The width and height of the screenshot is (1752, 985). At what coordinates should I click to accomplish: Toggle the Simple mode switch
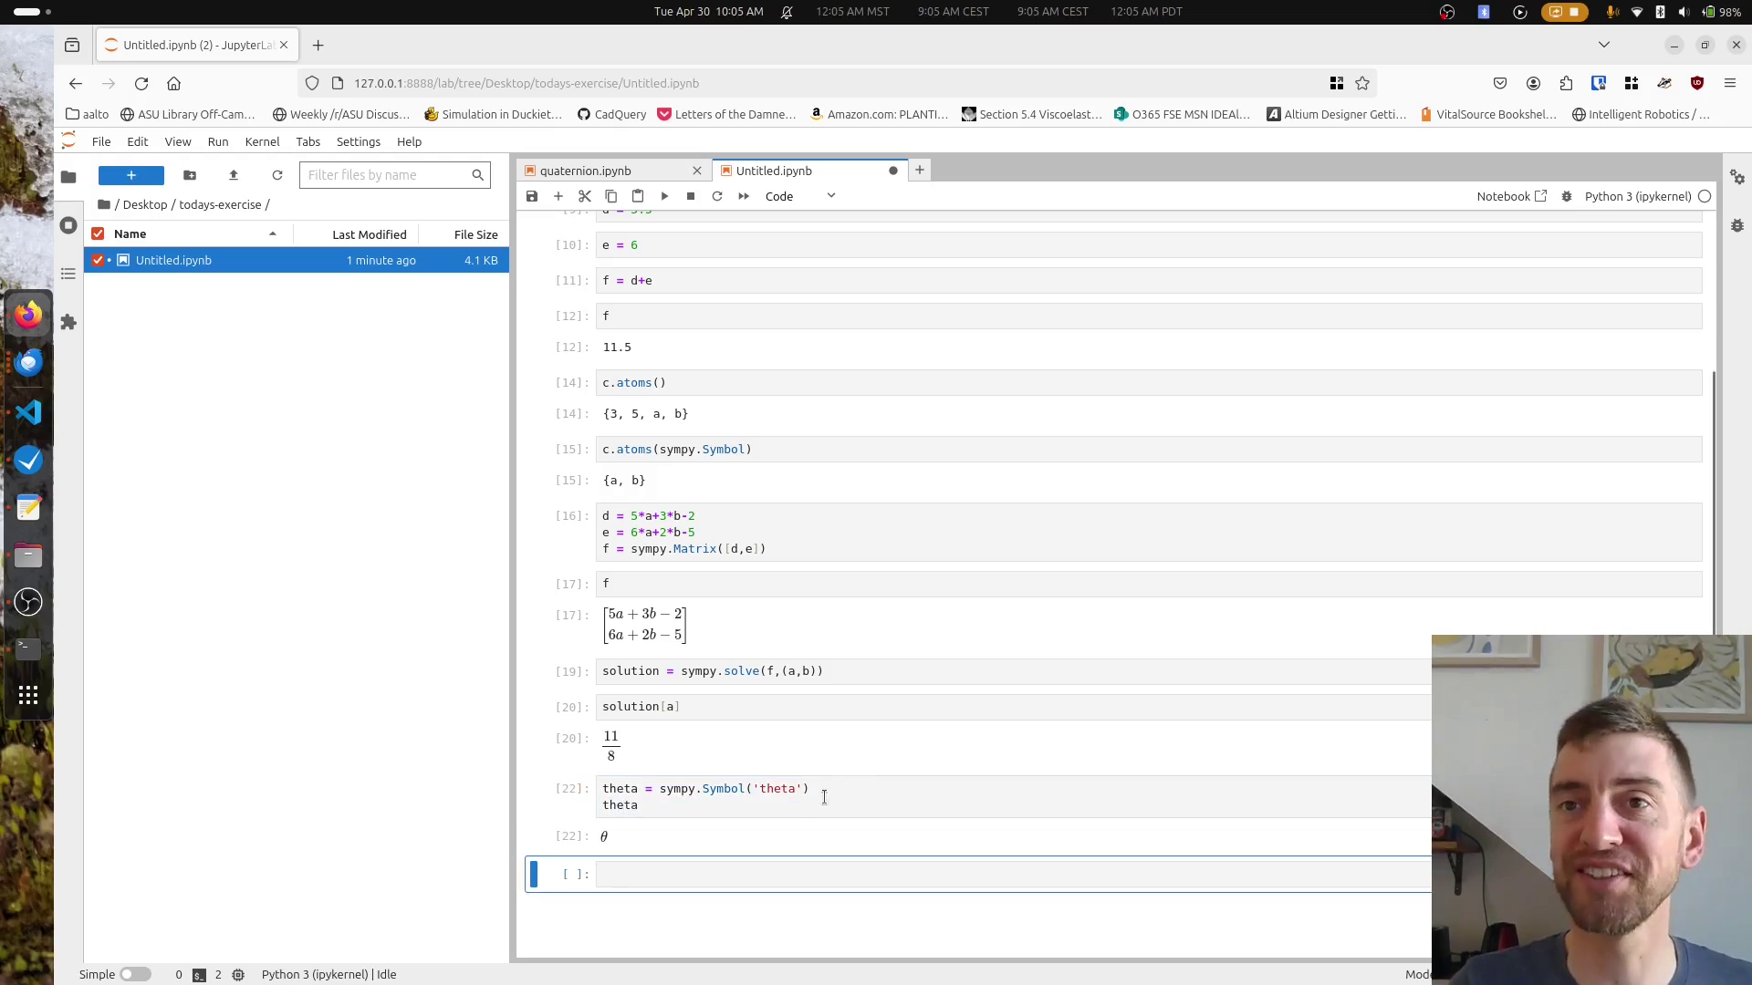click(x=135, y=974)
